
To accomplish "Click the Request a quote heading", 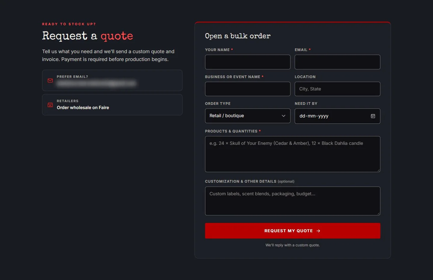I will (88, 36).
